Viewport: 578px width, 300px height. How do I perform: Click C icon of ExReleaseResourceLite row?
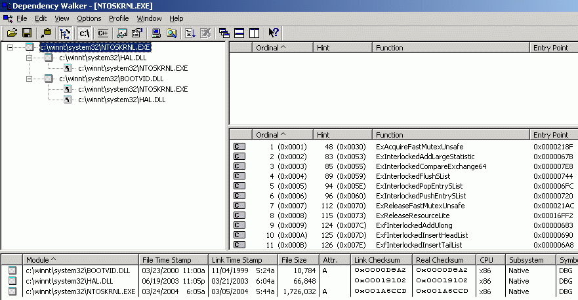tap(239, 216)
